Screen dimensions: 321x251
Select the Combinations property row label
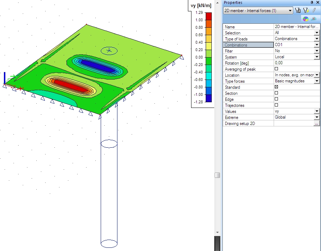click(x=248, y=45)
